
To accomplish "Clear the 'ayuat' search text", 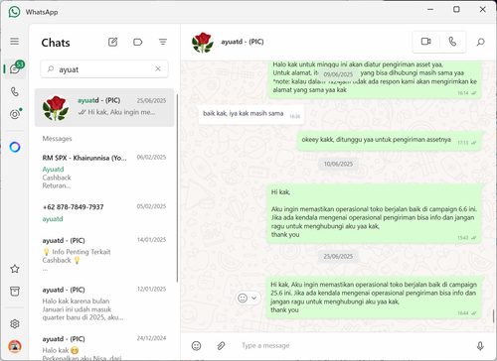I will [158, 68].
